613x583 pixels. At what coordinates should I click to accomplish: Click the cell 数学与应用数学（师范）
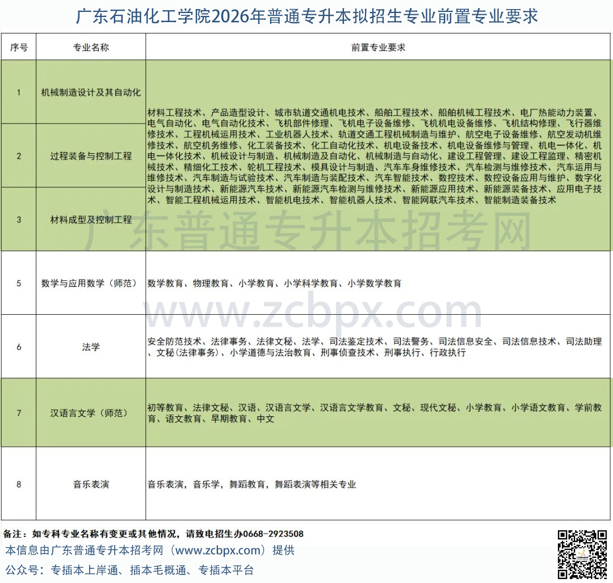pos(91,283)
